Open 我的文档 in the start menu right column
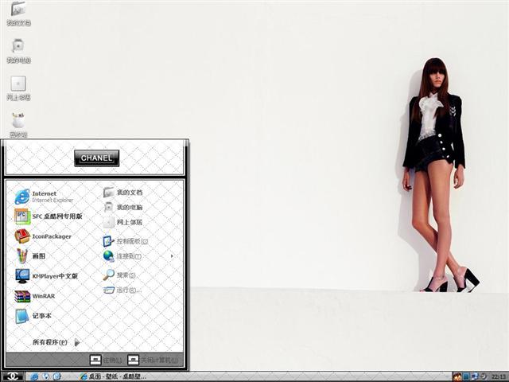This screenshot has height=382, width=509. (122, 193)
